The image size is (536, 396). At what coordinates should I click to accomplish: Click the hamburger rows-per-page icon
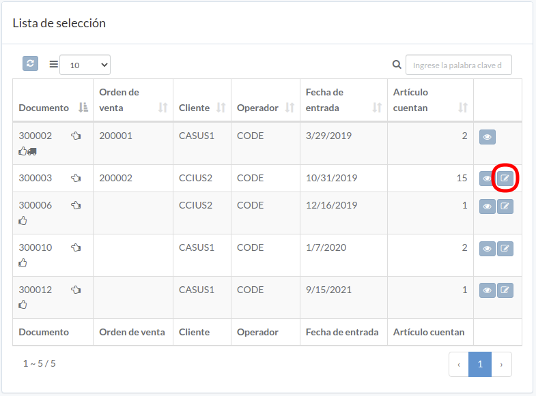pyautogui.click(x=54, y=64)
